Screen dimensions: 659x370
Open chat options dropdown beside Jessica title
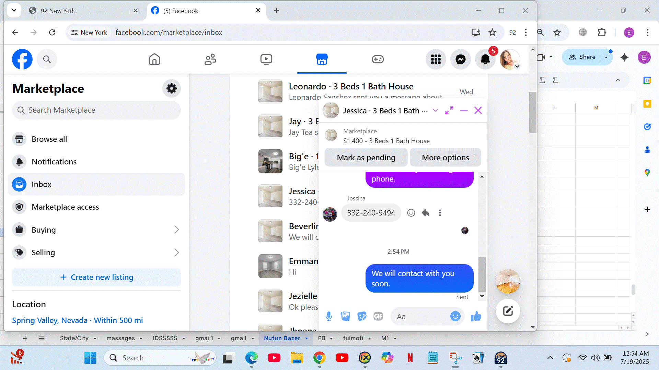[x=435, y=110]
